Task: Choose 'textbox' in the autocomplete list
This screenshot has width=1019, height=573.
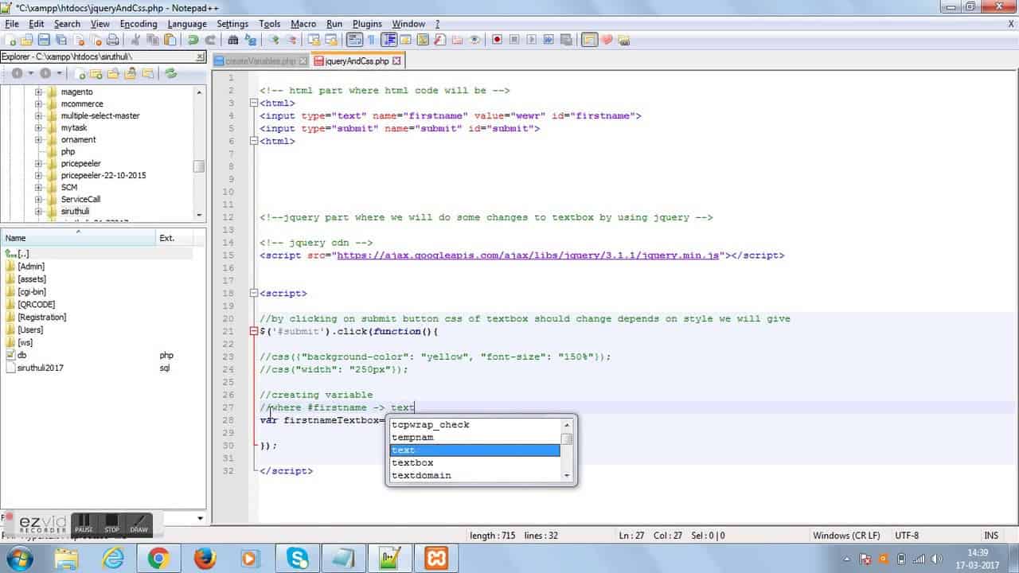Action: click(474, 463)
